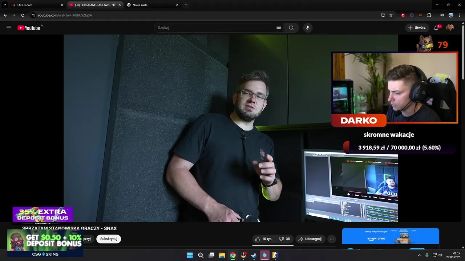The image size is (465, 261).
Task: Open the orange extension icon
Action: pos(420,15)
